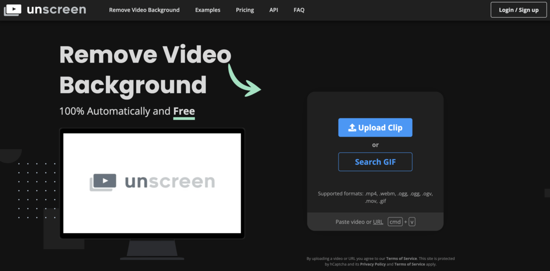Open the Pricing page
This screenshot has height=271, width=550.
(x=245, y=10)
